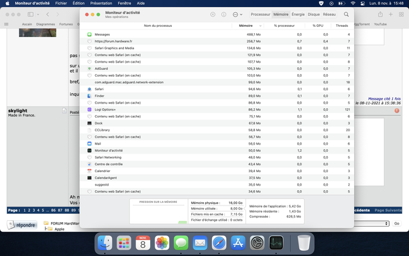Screen dimensions: 409x256
Task: Click Safari share button
Action: click(380, 14)
